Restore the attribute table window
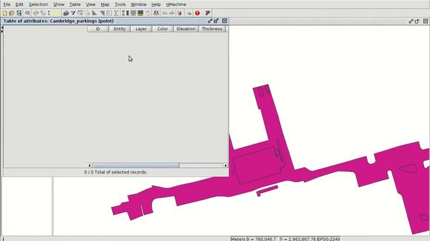The height and width of the screenshot is (241, 430). click(x=210, y=21)
